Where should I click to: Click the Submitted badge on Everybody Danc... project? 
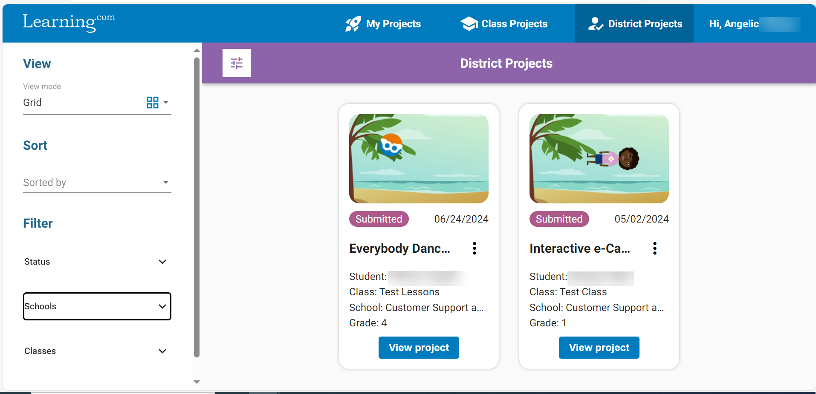pos(379,219)
